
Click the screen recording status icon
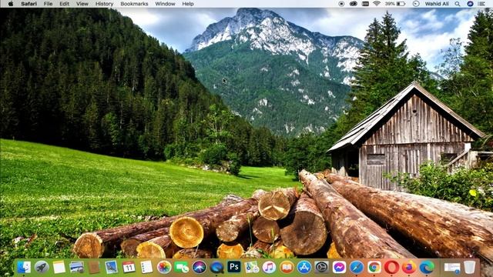(x=341, y=4)
